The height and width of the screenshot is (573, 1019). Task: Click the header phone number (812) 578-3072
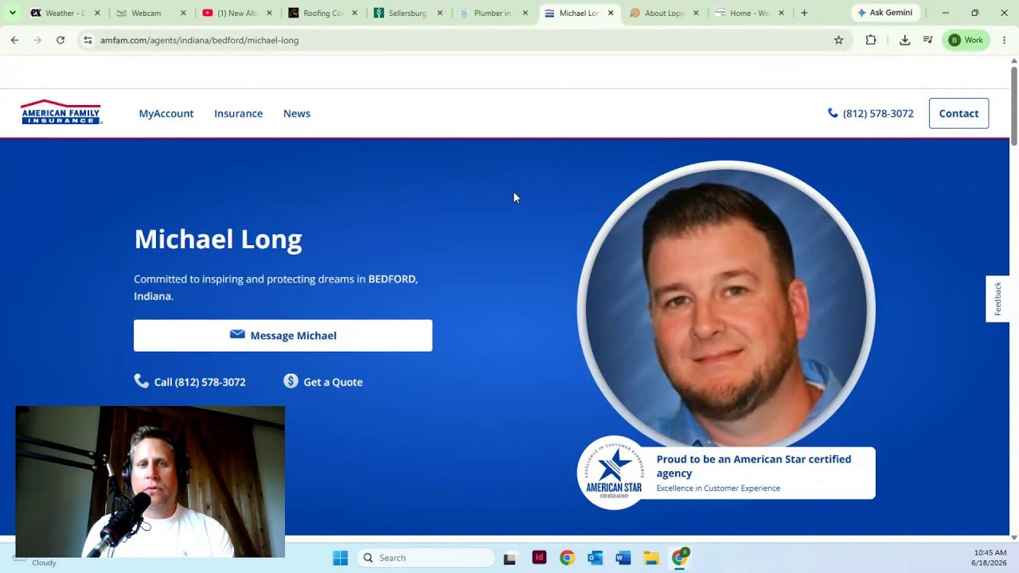click(871, 113)
